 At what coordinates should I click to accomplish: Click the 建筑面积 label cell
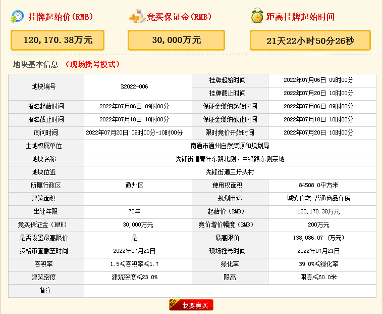46,199
